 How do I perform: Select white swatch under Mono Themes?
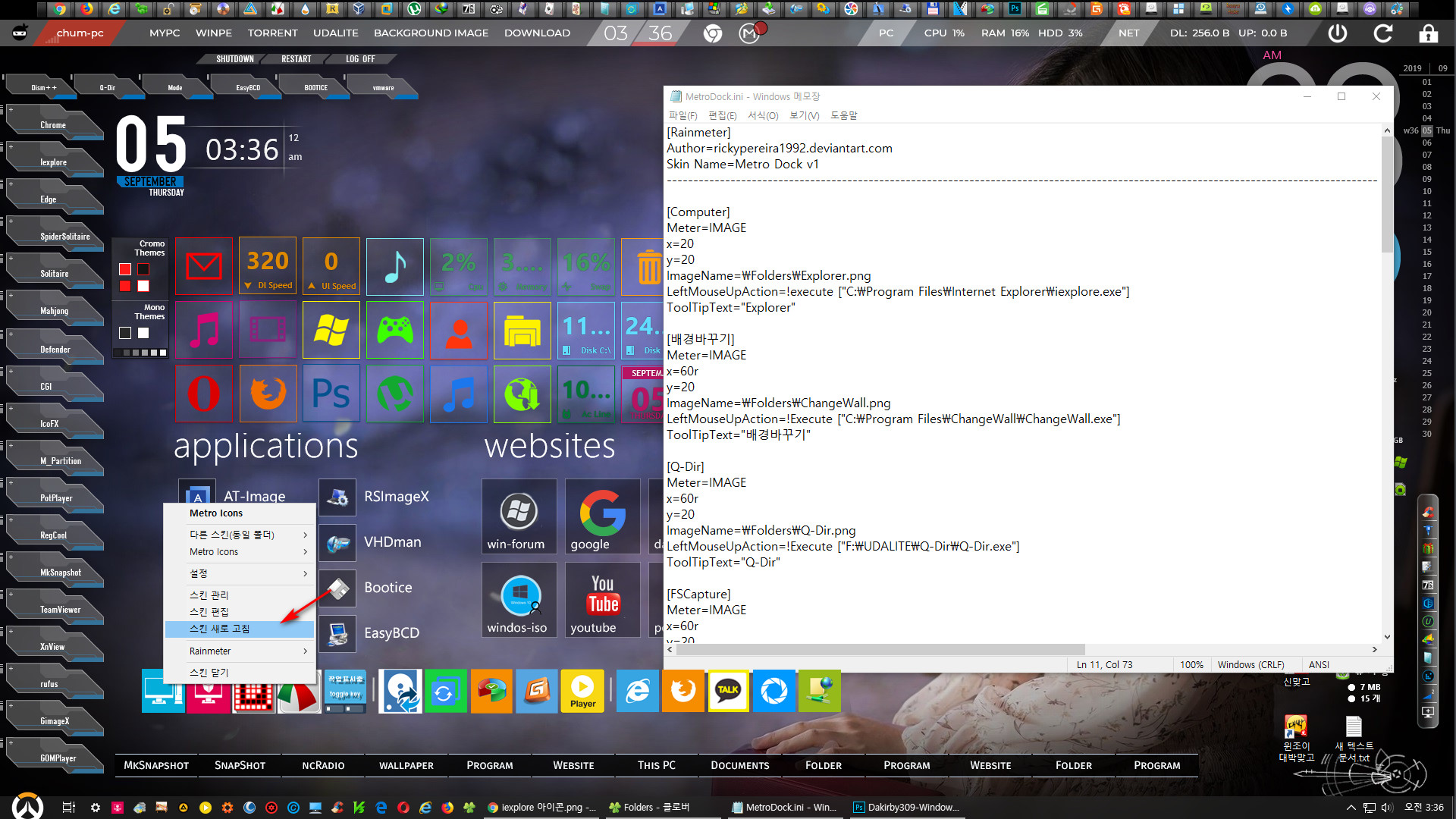pyautogui.click(x=143, y=333)
